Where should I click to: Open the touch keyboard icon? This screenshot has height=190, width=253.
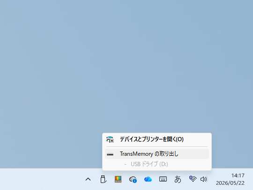(x=163, y=179)
